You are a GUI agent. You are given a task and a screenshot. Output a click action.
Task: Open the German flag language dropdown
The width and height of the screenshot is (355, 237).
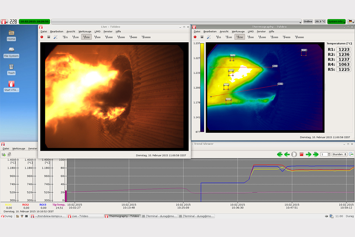[x=351, y=21]
